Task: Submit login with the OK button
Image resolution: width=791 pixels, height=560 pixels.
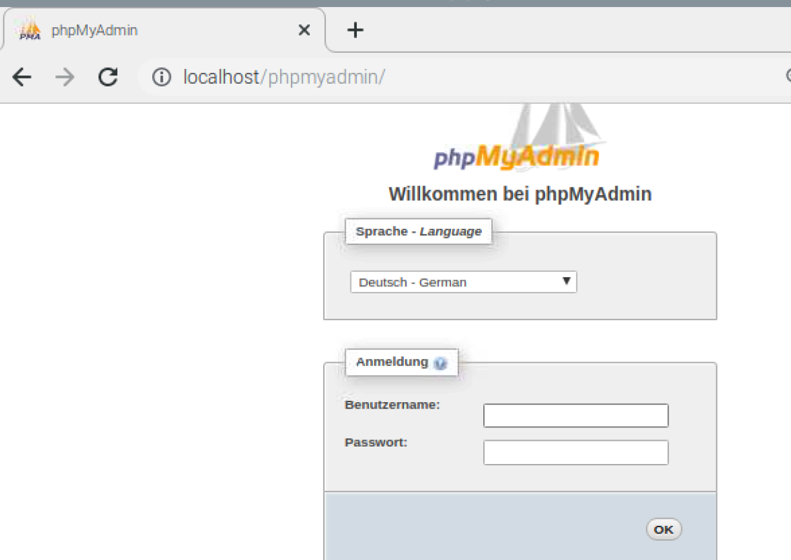Action: [x=663, y=530]
